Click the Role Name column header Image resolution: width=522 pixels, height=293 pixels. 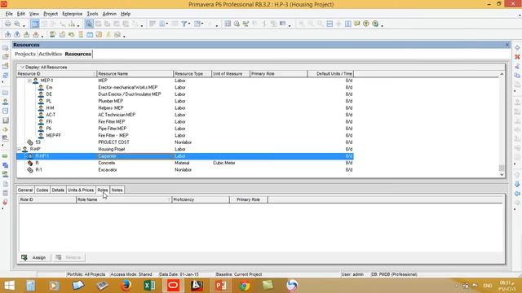point(123,199)
